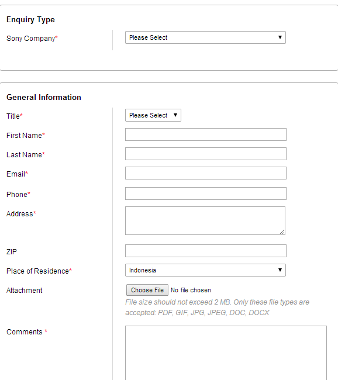Click the ZIP input field
The width and height of the screenshot is (338, 380).
click(206, 251)
